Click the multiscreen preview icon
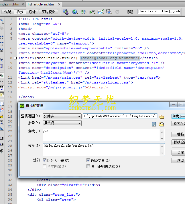 [66, 12]
